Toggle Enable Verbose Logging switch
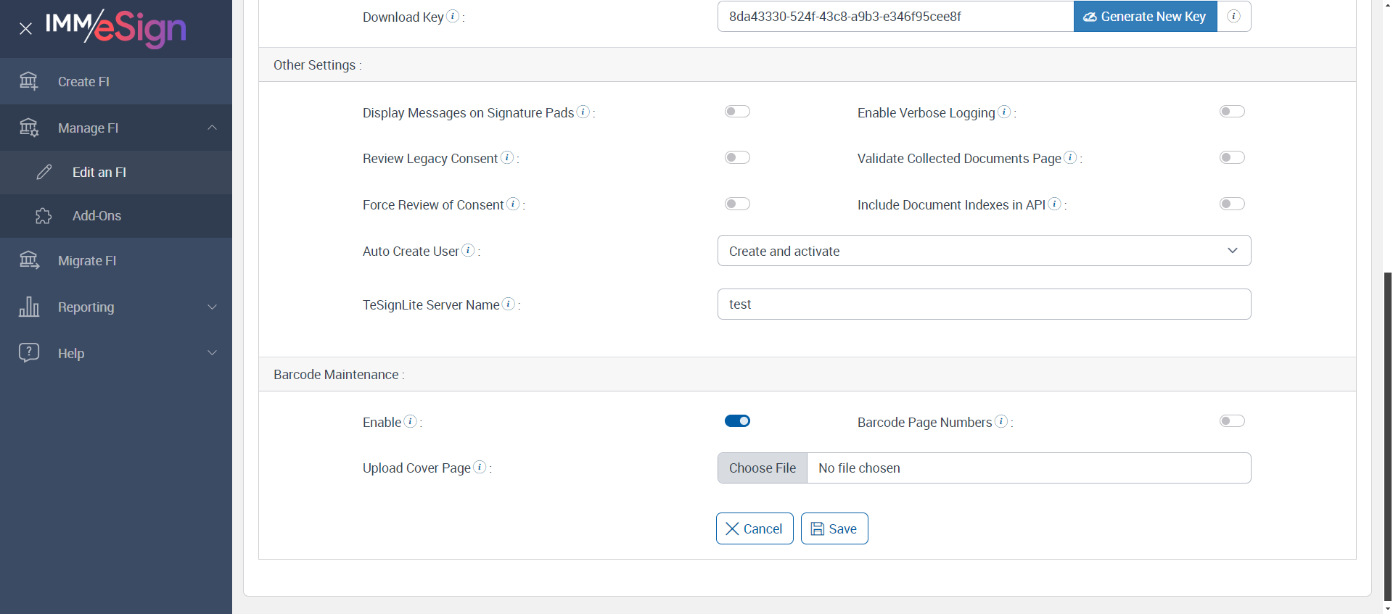Image resolution: width=1393 pixels, height=614 pixels. (x=1232, y=112)
